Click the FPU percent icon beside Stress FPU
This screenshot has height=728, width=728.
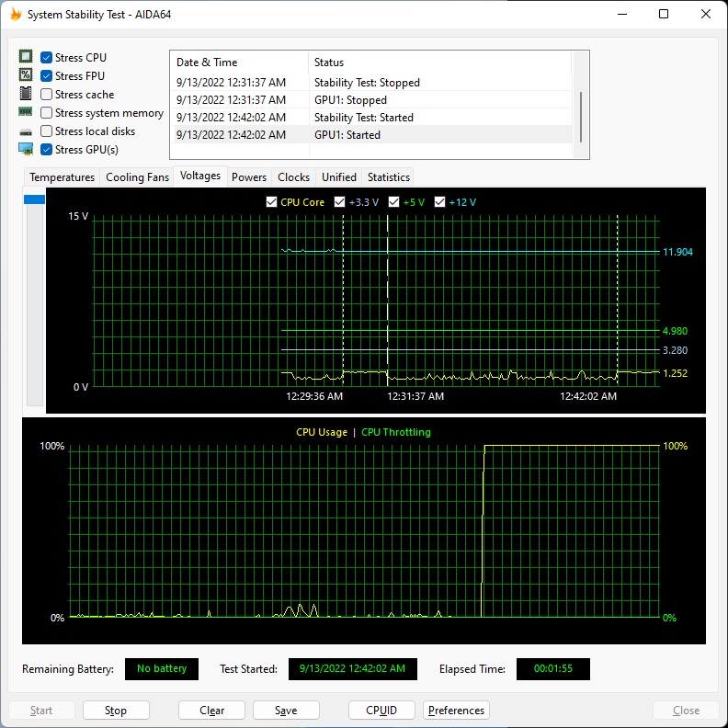pyautogui.click(x=26, y=74)
